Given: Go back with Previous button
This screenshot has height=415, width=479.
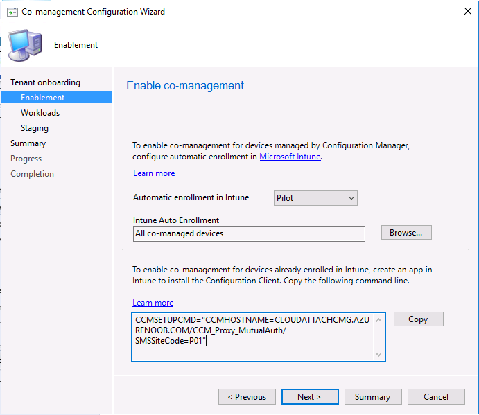Looking at the screenshot, I should [247, 397].
